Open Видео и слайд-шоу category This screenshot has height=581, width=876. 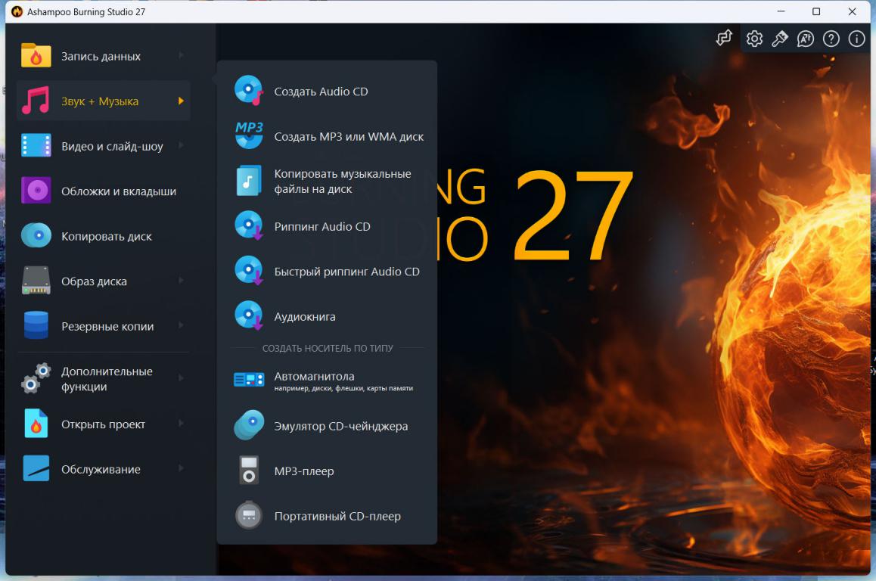click(x=112, y=146)
